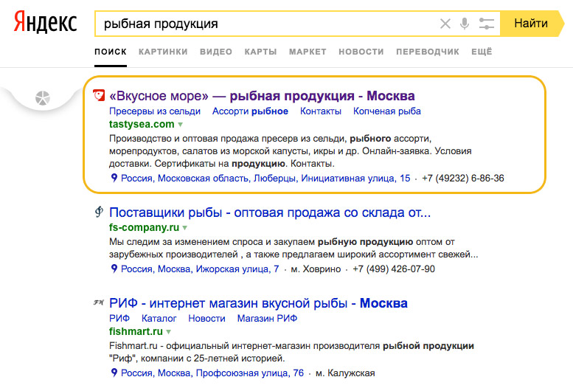Switch to Видео tab

click(216, 52)
